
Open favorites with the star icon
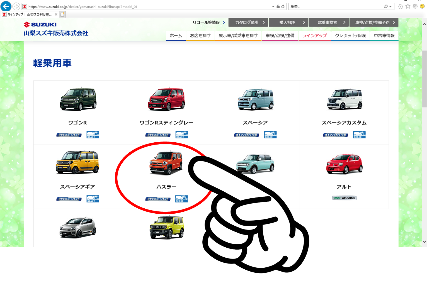tap(408, 6)
